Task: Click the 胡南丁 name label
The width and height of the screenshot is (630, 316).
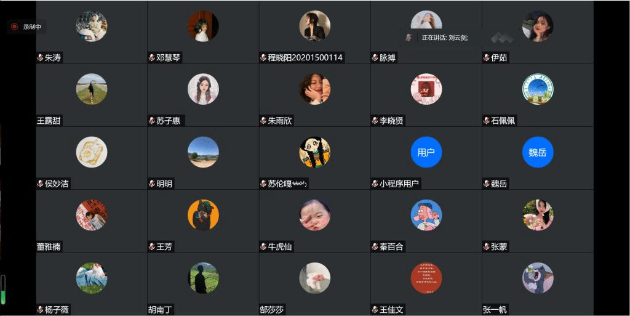Action: click(161, 310)
